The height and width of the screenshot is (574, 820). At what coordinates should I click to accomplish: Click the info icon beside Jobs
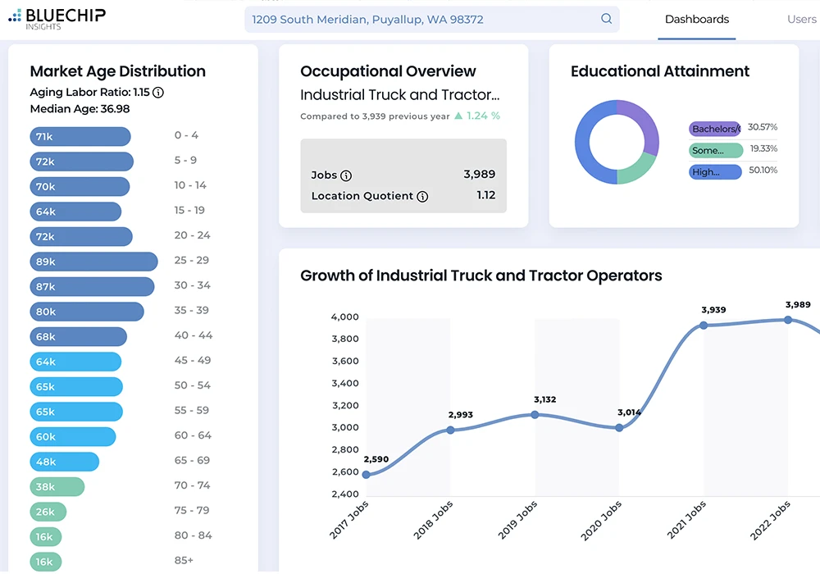[346, 175]
